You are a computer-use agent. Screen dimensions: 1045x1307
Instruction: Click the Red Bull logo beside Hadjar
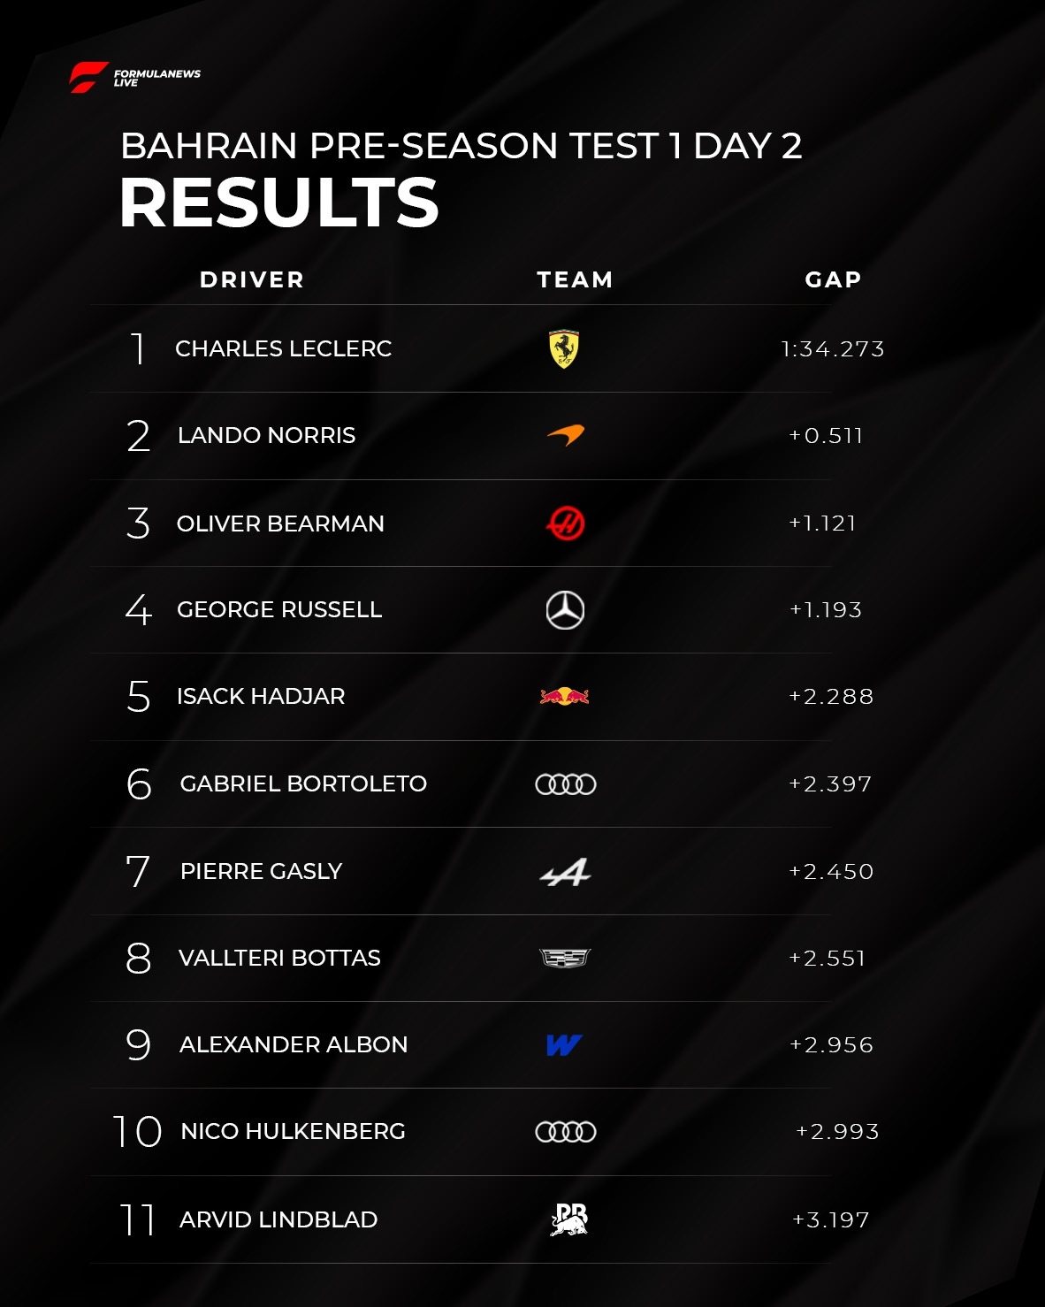pyautogui.click(x=565, y=697)
